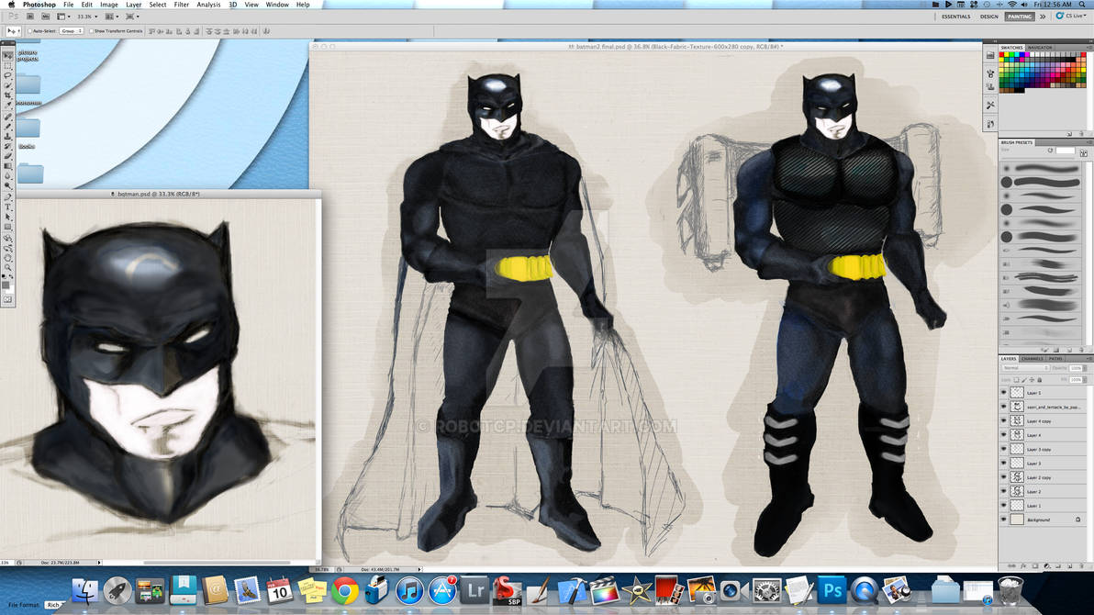
Task: Open Photoshop from the Dock
Action: coord(832,591)
